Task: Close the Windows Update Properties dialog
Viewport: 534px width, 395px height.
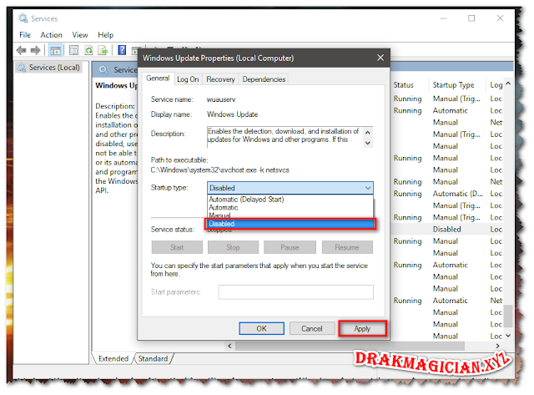Action: (x=380, y=58)
